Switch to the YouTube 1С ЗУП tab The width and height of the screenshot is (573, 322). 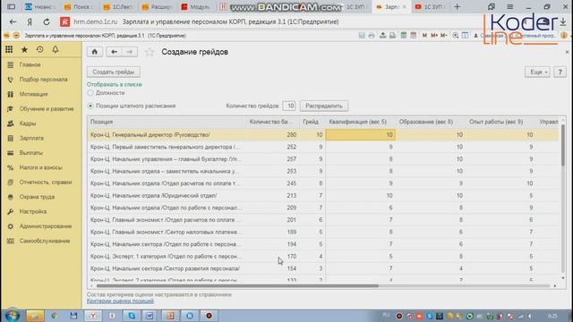pyautogui.click(x=430, y=7)
